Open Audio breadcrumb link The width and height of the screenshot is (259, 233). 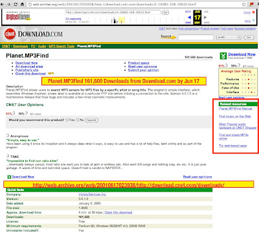coord(42,46)
